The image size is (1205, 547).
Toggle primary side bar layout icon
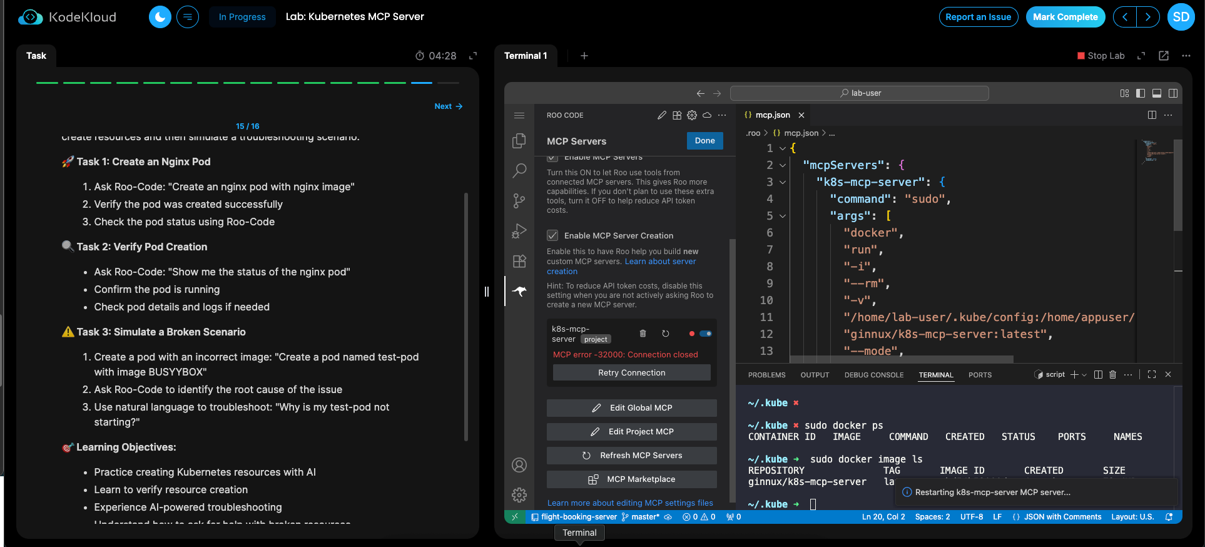click(x=1141, y=93)
